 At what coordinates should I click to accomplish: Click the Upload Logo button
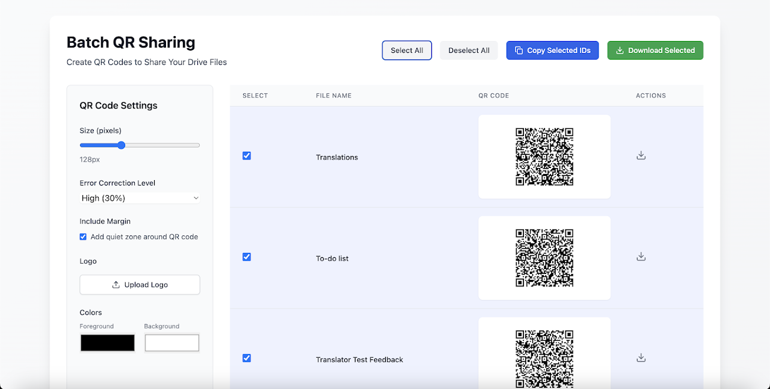tap(140, 285)
